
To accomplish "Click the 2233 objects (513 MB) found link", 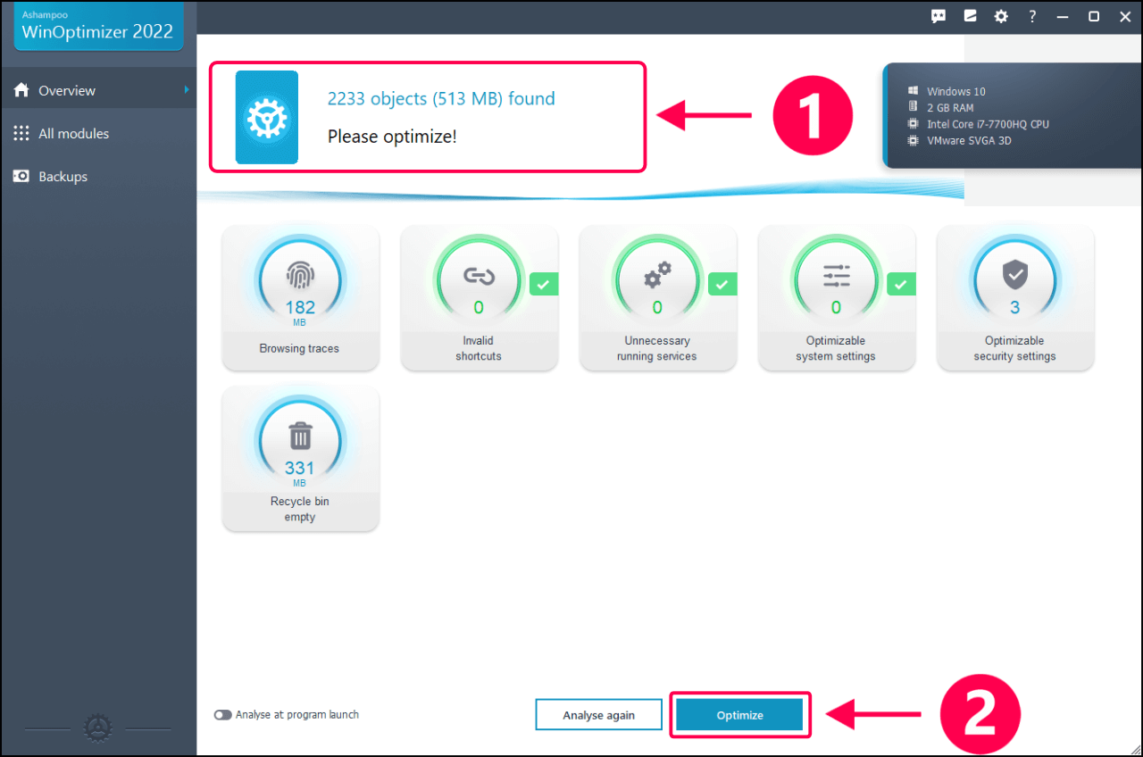I will coord(441,98).
